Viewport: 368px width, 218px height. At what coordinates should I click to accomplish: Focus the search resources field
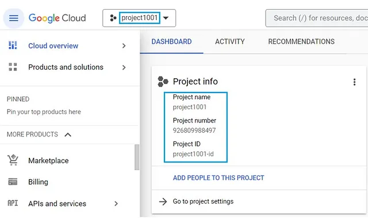[317, 18]
